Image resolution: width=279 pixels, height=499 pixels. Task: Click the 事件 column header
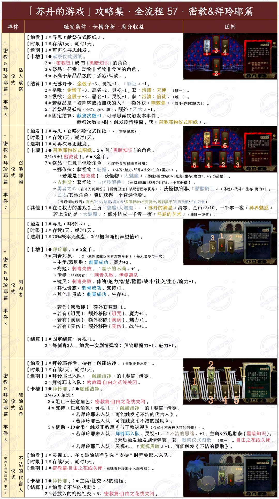point(13,27)
